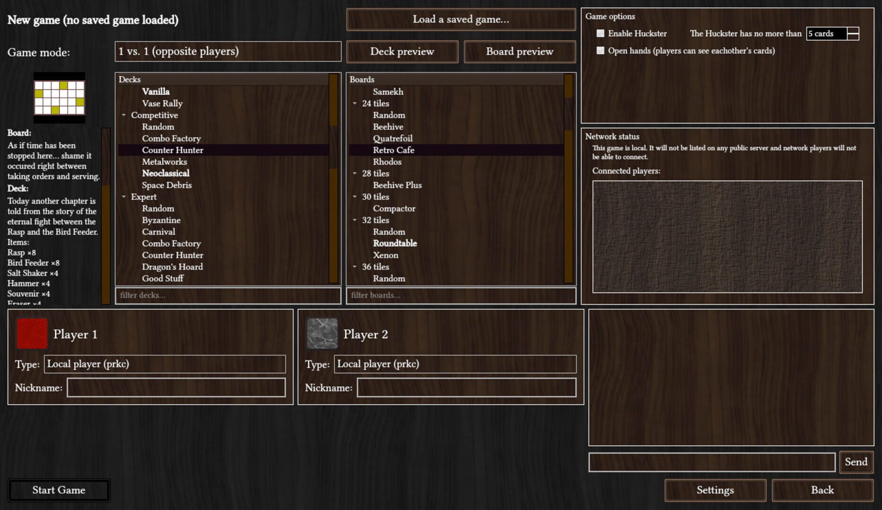This screenshot has width=882, height=510.
Task: Open Player 2's Type dropdown
Action: click(x=455, y=364)
